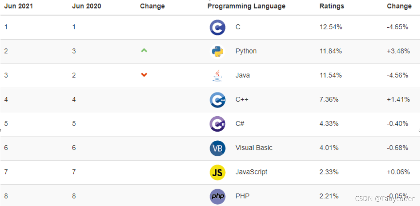
Task: Select the Jun 2020 column header
Action: click(x=86, y=6)
